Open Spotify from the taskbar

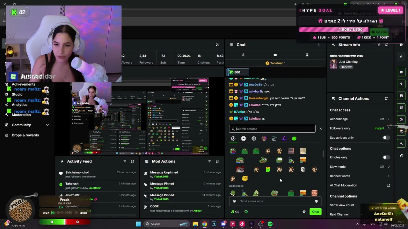point(270,224)
